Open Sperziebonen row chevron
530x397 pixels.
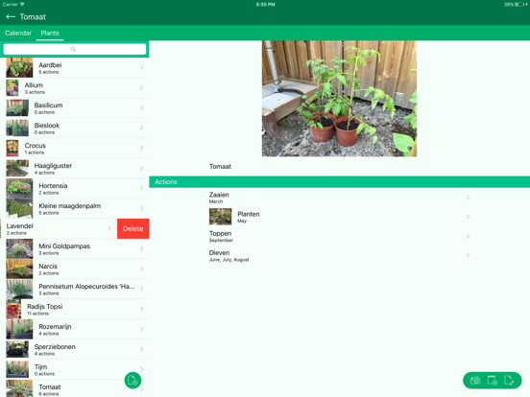point(142,349)
